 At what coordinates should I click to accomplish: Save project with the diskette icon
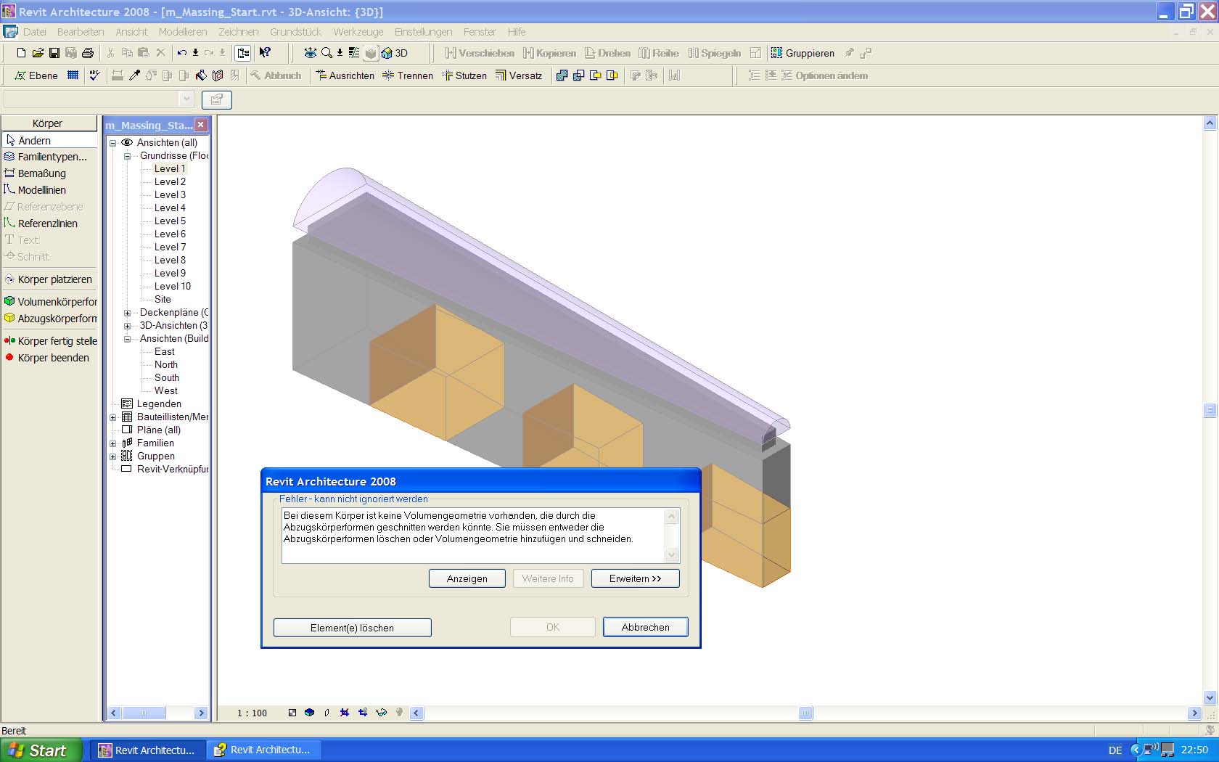[54, 53]
